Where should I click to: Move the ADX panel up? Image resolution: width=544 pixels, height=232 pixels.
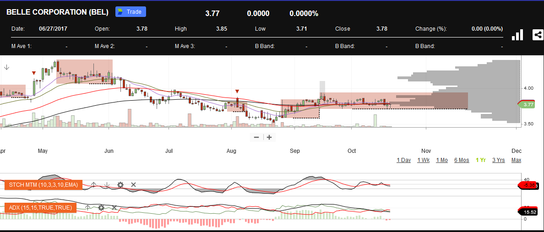tap(88, 208)
